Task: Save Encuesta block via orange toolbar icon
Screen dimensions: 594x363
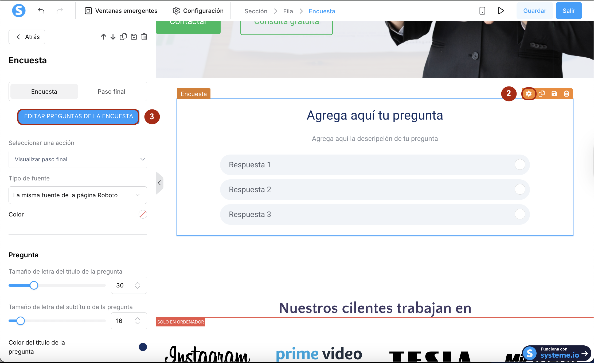Action: pyautogui.click(x=554, y=94)
